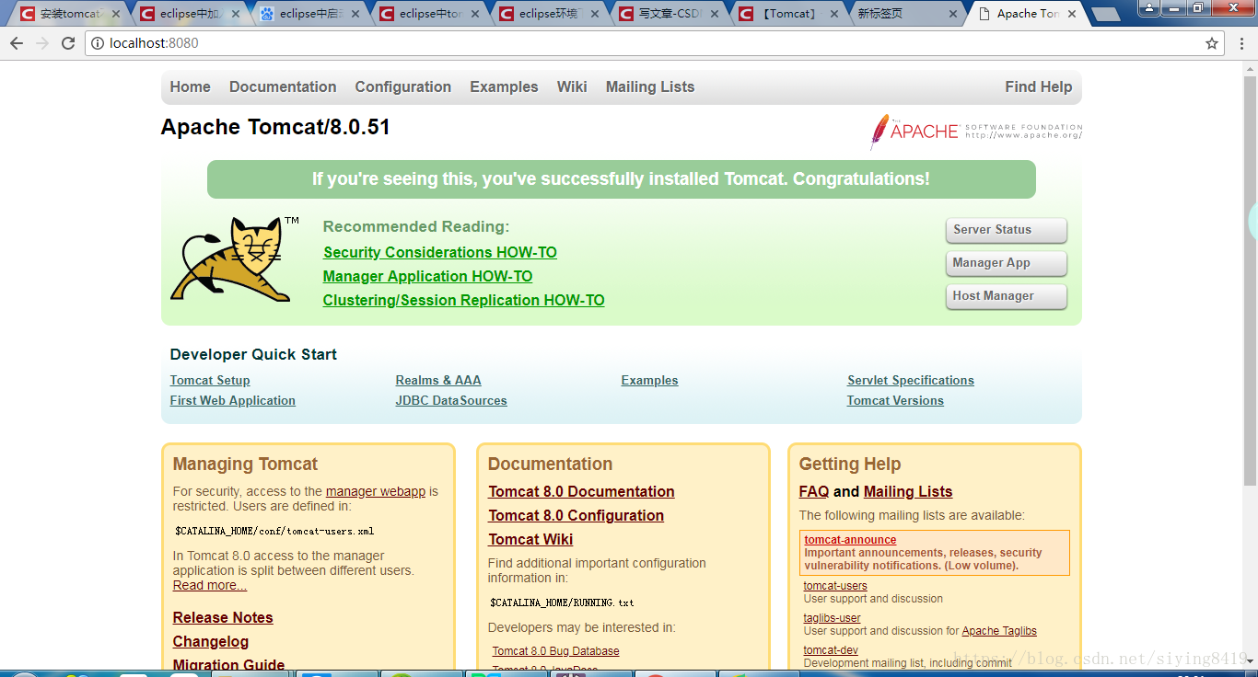Open the Realms & AAA link

[438, 380]
